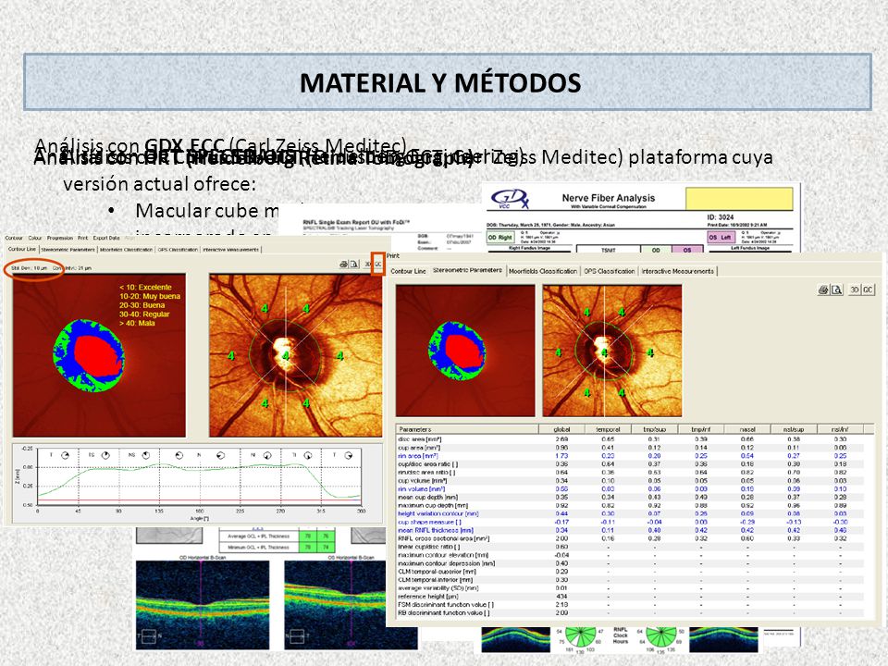Click NS sector pie icon in contour graph

pos(146,455)
